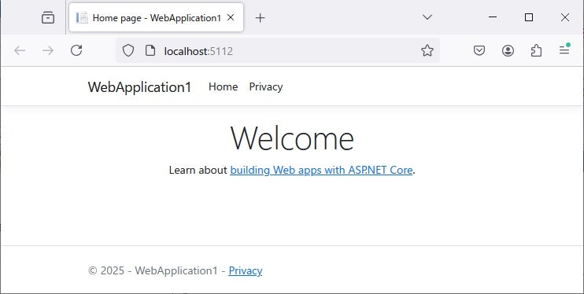Screen dimensions: 584x294
Task: Follow the building Web apps with ASP.NET Core link
Action: pyautogui.click(x=321, y=170)
